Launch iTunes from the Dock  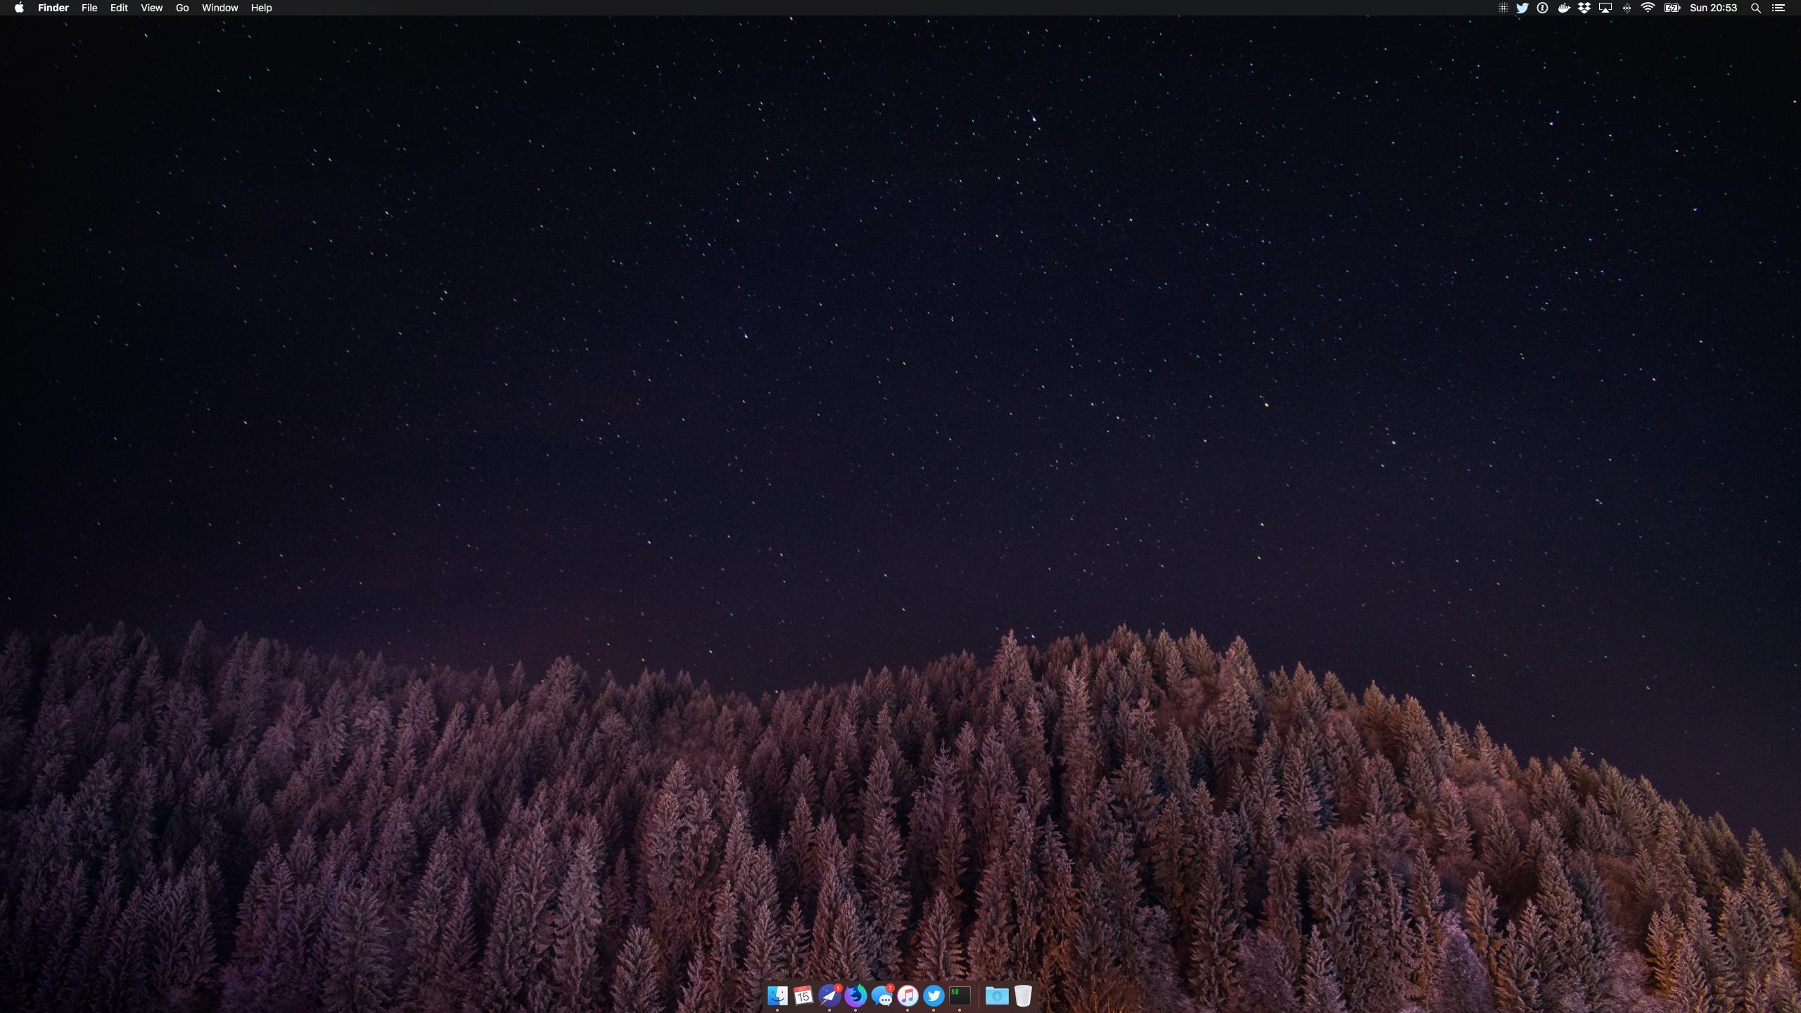tap(908, 995)
